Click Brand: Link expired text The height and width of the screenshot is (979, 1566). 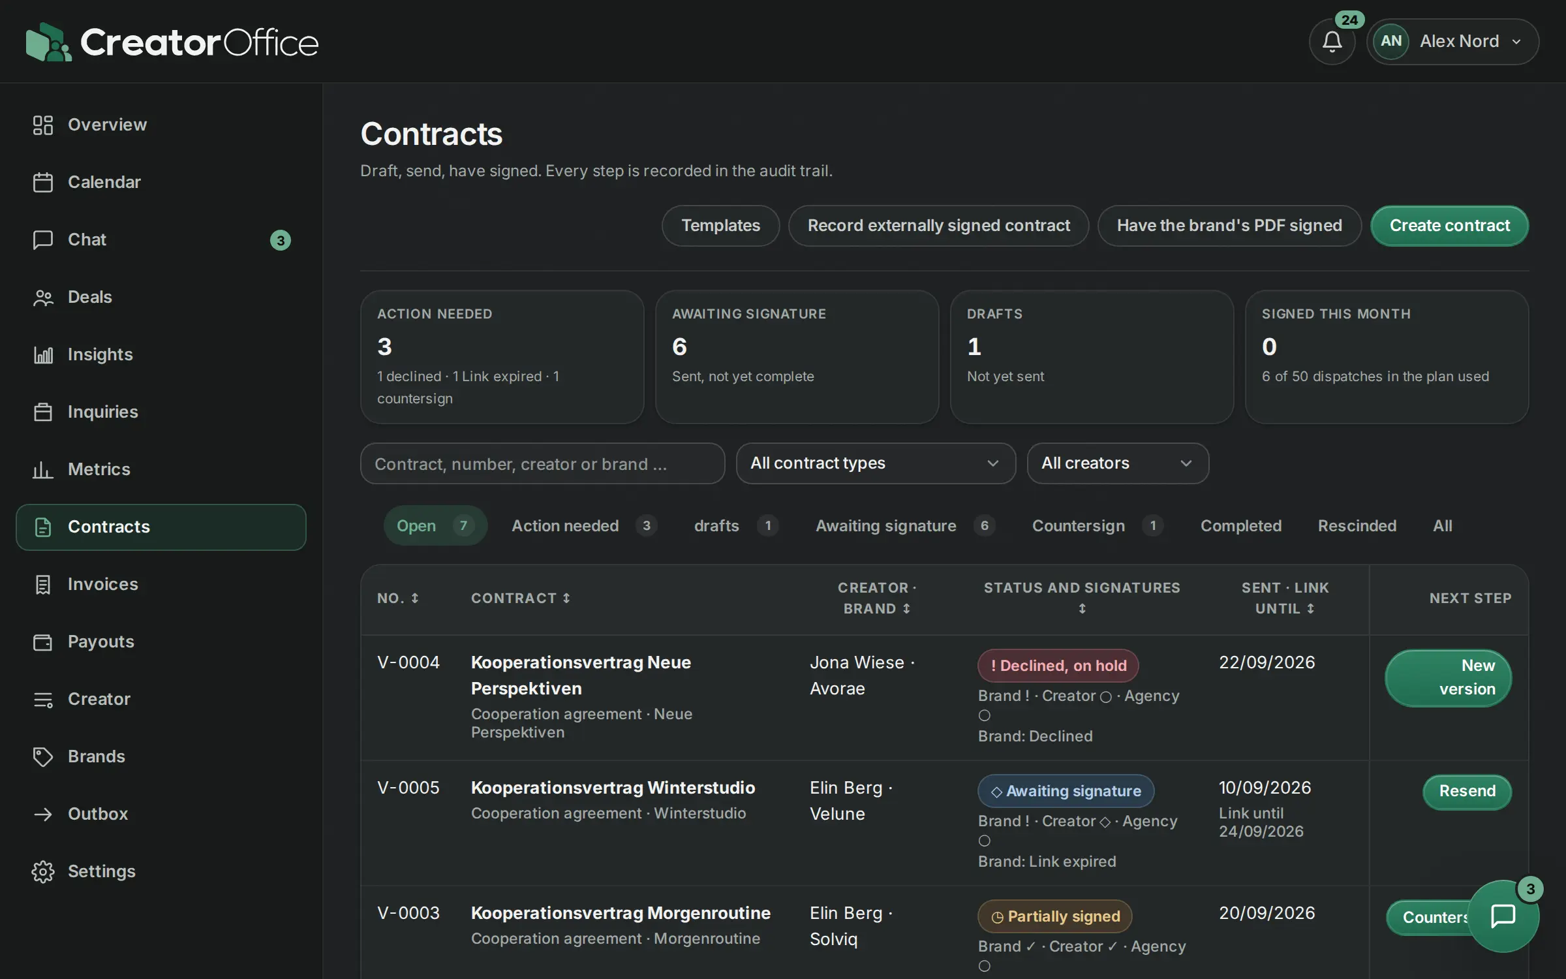click(1047, 862)
